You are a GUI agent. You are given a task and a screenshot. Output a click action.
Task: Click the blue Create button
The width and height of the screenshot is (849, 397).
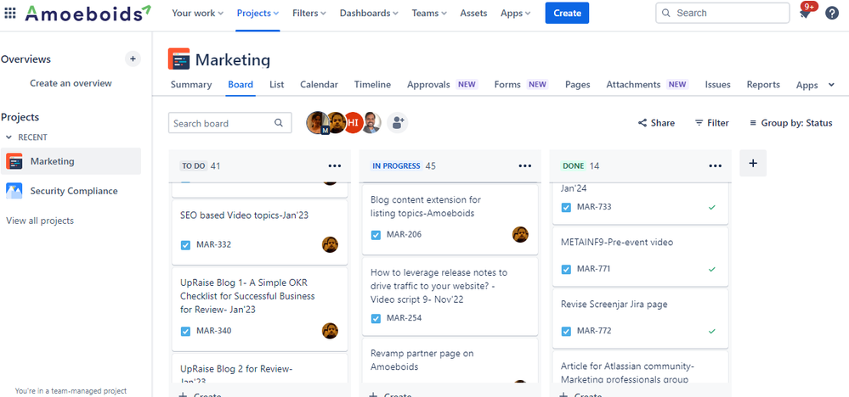coord(567,13)
